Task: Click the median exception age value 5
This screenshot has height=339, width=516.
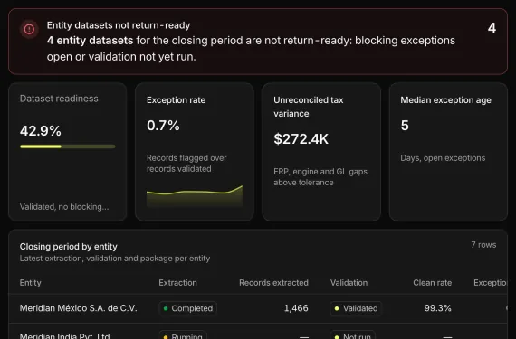Action: (x=405, y=125)
